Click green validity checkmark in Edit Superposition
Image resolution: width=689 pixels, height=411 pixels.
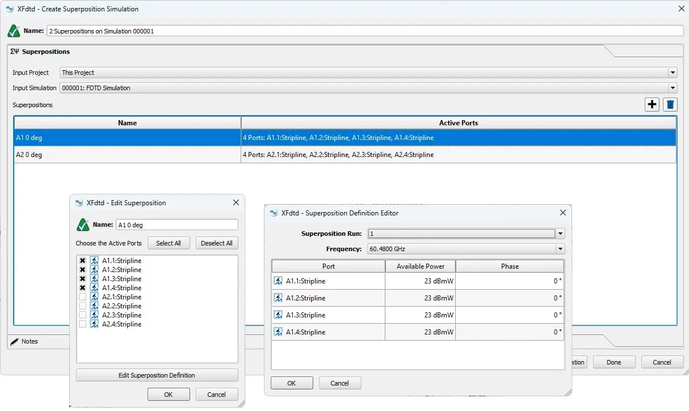pyautogui.click(x=83, y=225)
